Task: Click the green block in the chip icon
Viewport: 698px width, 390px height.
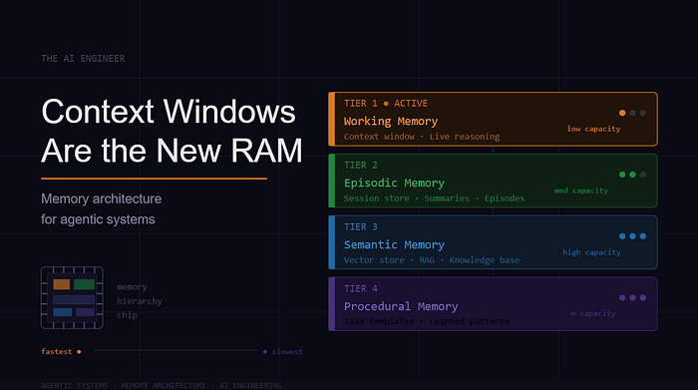Action: tap(84, 284)
